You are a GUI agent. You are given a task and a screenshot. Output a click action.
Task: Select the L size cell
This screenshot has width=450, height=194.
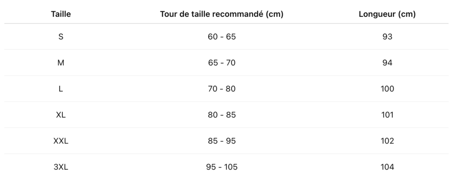(x=61, y=89)
